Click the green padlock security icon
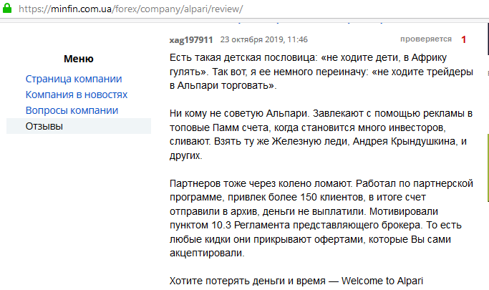This screenshot has width=489, height=290. pyautogui.click(x=7, y=10)
